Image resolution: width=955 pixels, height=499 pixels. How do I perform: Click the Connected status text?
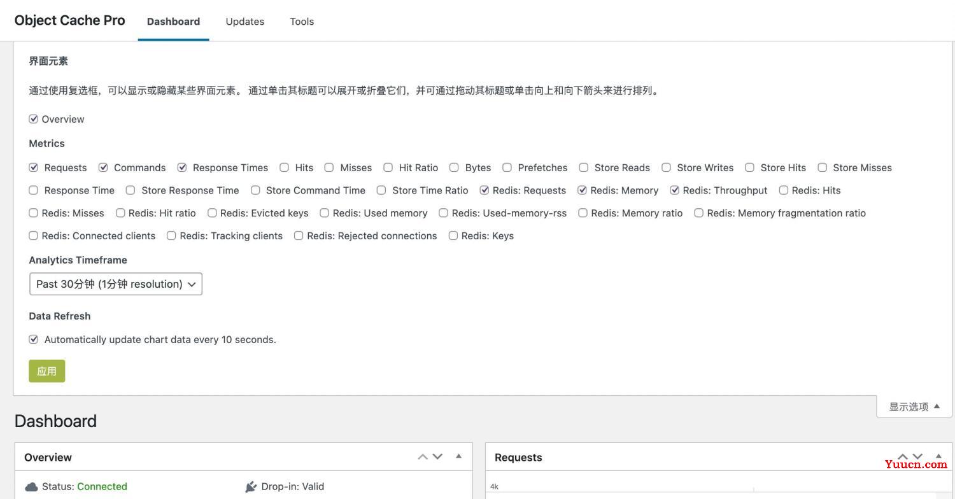(x=102, y=486)
